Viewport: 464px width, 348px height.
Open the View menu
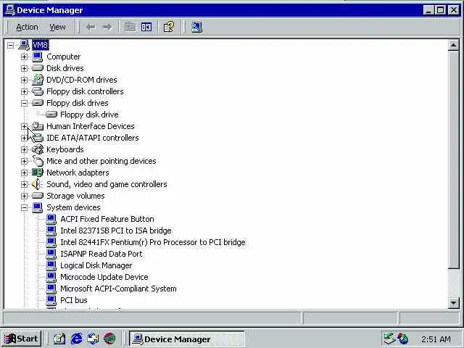point(57,28)
